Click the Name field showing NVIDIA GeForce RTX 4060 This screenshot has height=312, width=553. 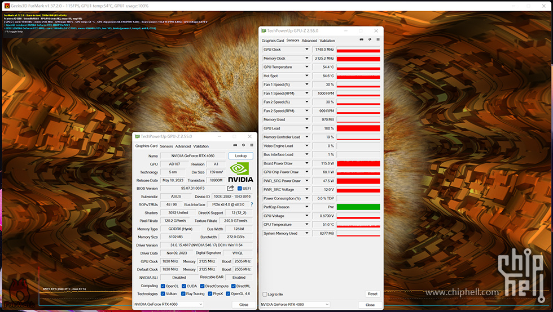(x=193, y=155)
